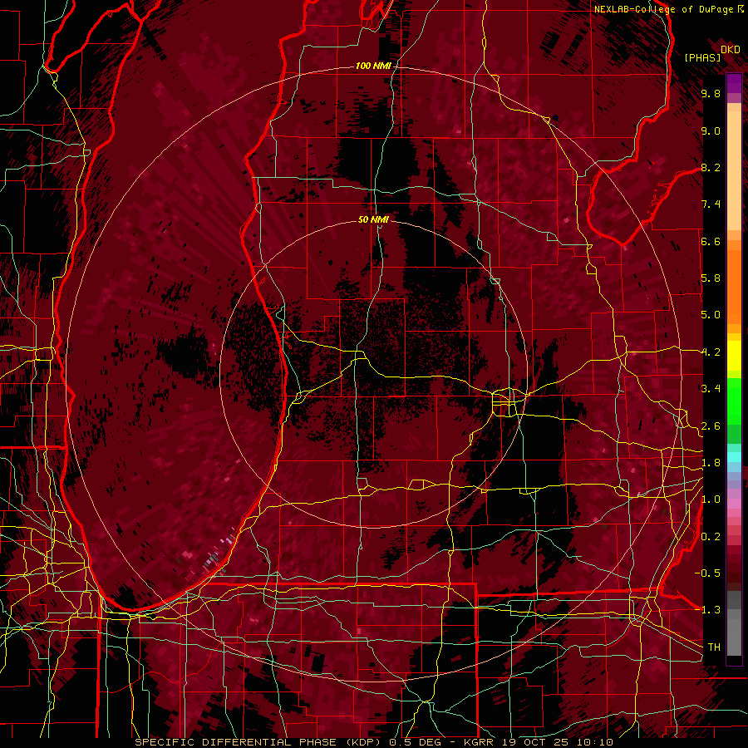Click the "19 OCT 25" date text
748x748 pixels.
coord(537,742)
